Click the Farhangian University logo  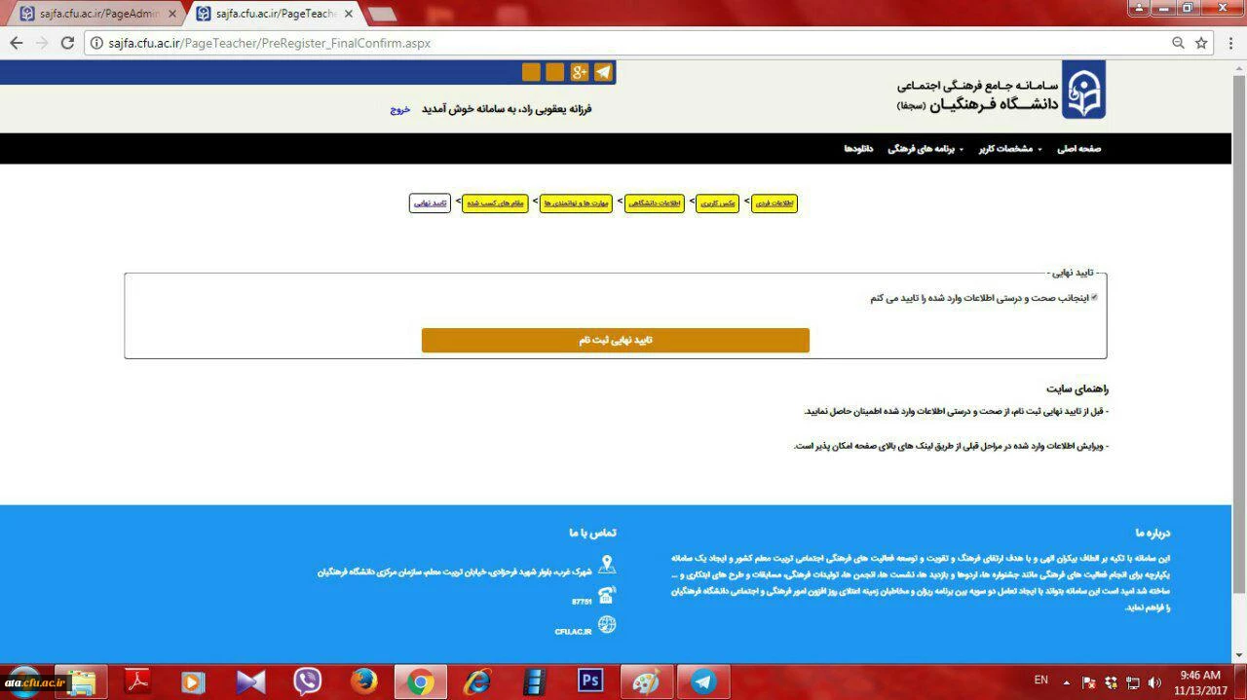[1082, 90]
